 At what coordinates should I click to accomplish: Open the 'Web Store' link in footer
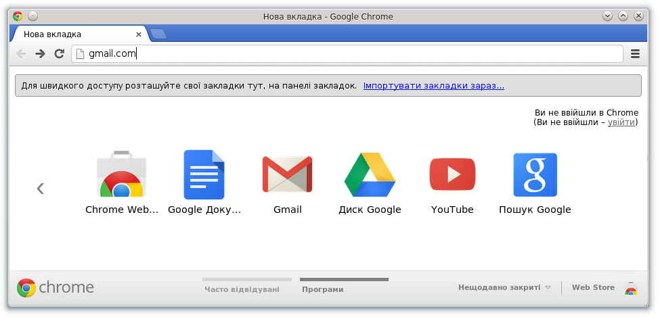point(593,287)
